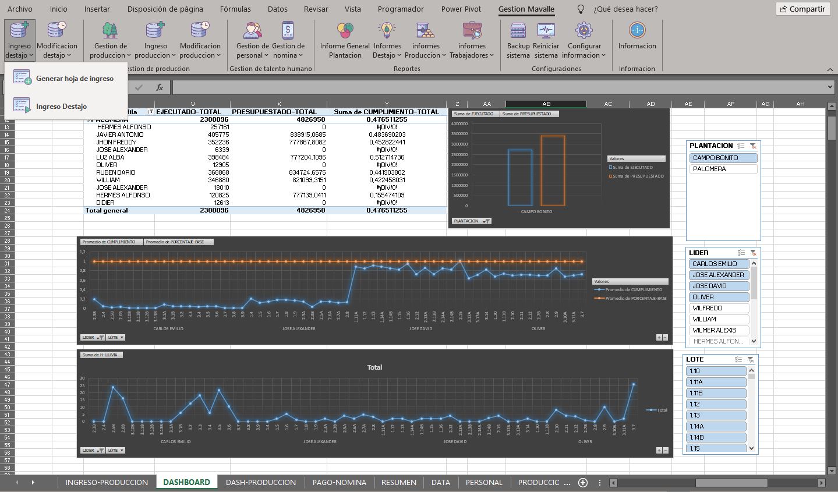
Task: Expand the formula bar chevron
Action: coord(830,87)
